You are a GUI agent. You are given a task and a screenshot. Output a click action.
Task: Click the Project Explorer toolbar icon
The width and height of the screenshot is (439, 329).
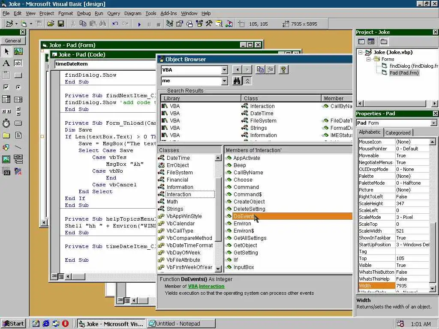169,24
